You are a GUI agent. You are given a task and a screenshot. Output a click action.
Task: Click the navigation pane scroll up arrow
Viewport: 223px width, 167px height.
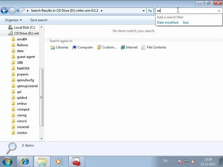click(42, 27)
